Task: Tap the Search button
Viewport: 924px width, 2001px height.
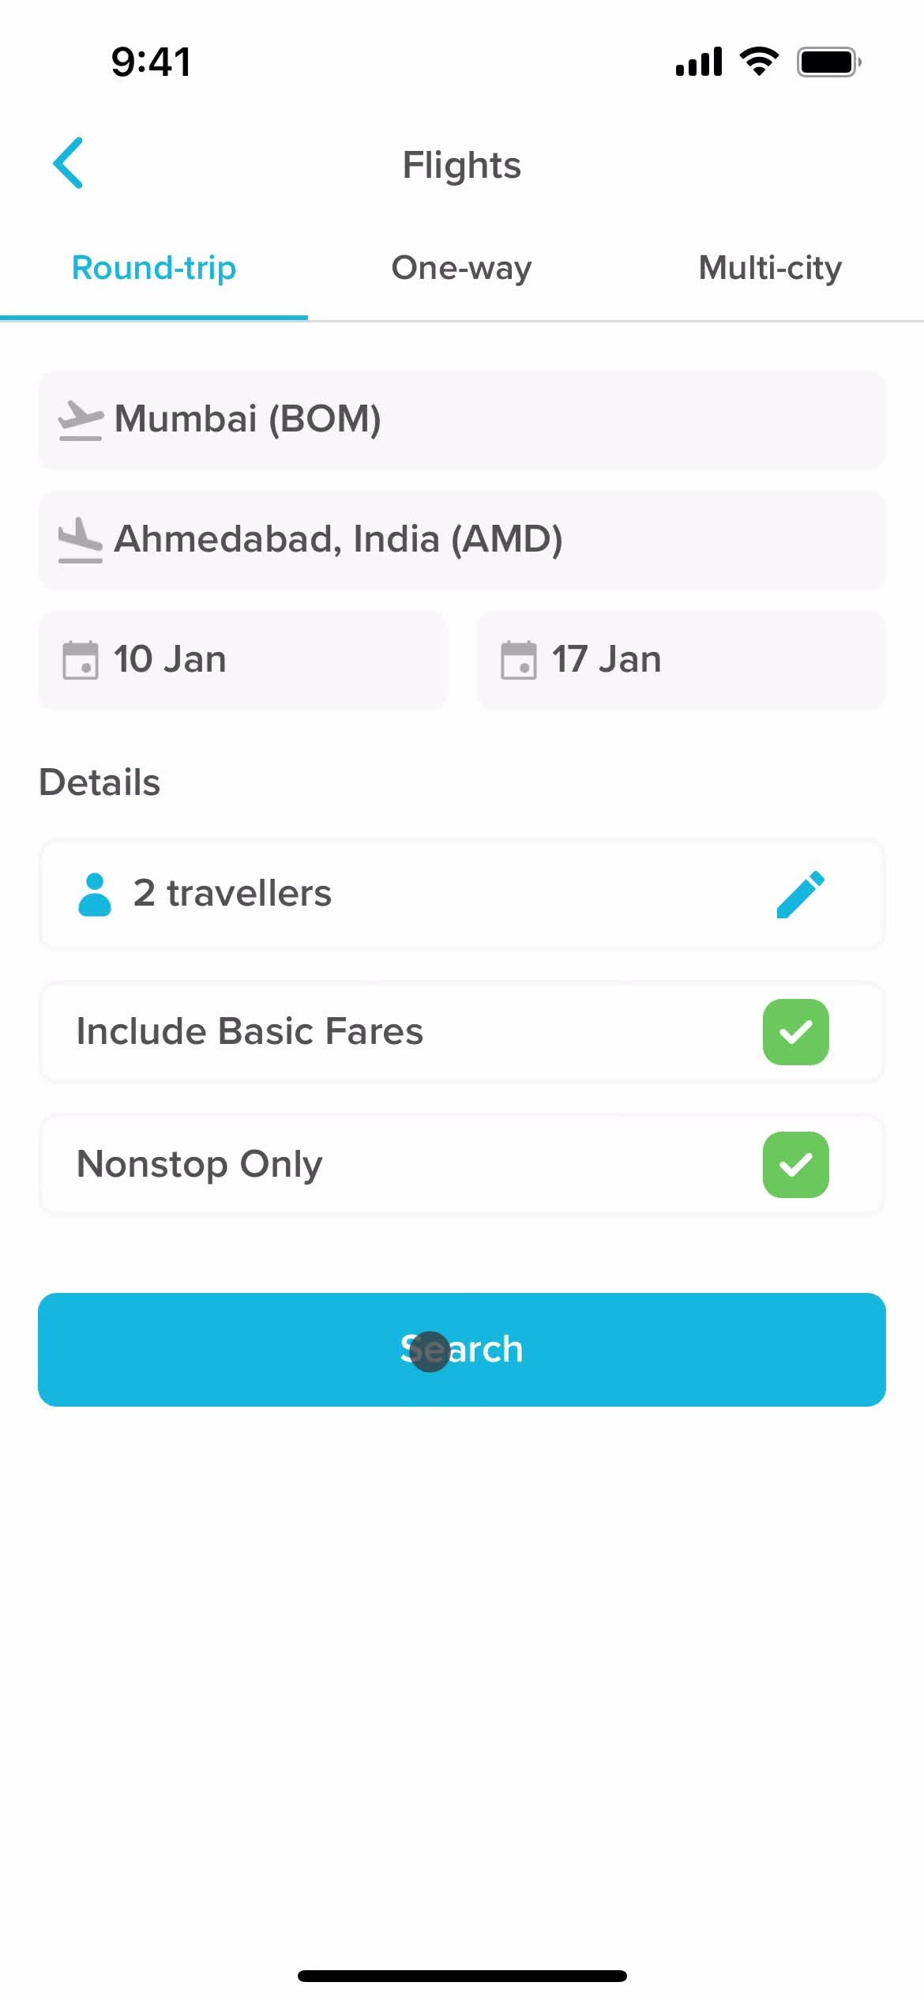Action: [x=462, y=1350]
